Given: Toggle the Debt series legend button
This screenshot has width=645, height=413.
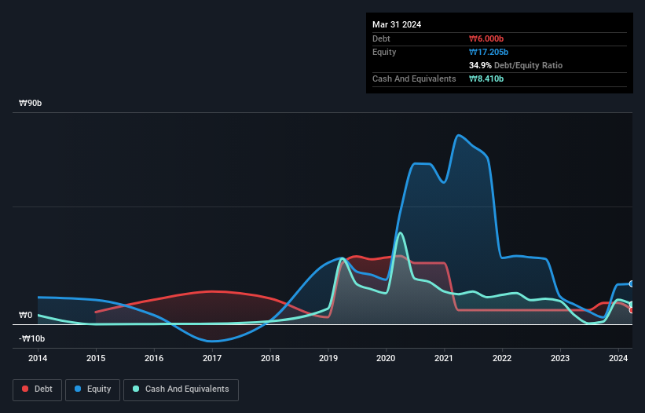Looking at the screenshot, I should point(38,389).
